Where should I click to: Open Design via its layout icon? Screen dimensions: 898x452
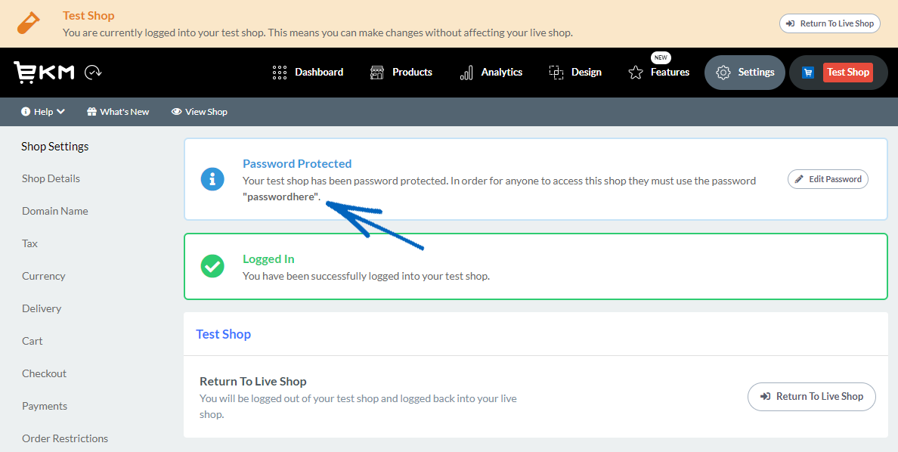[x=556, y=72]
